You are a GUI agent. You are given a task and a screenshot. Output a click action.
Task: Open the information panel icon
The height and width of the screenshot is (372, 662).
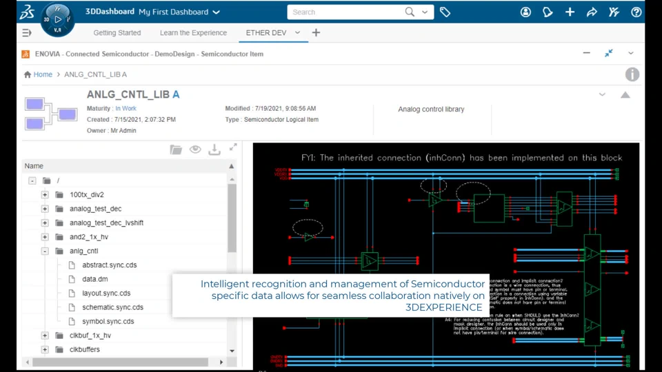(x=632, y=74)
